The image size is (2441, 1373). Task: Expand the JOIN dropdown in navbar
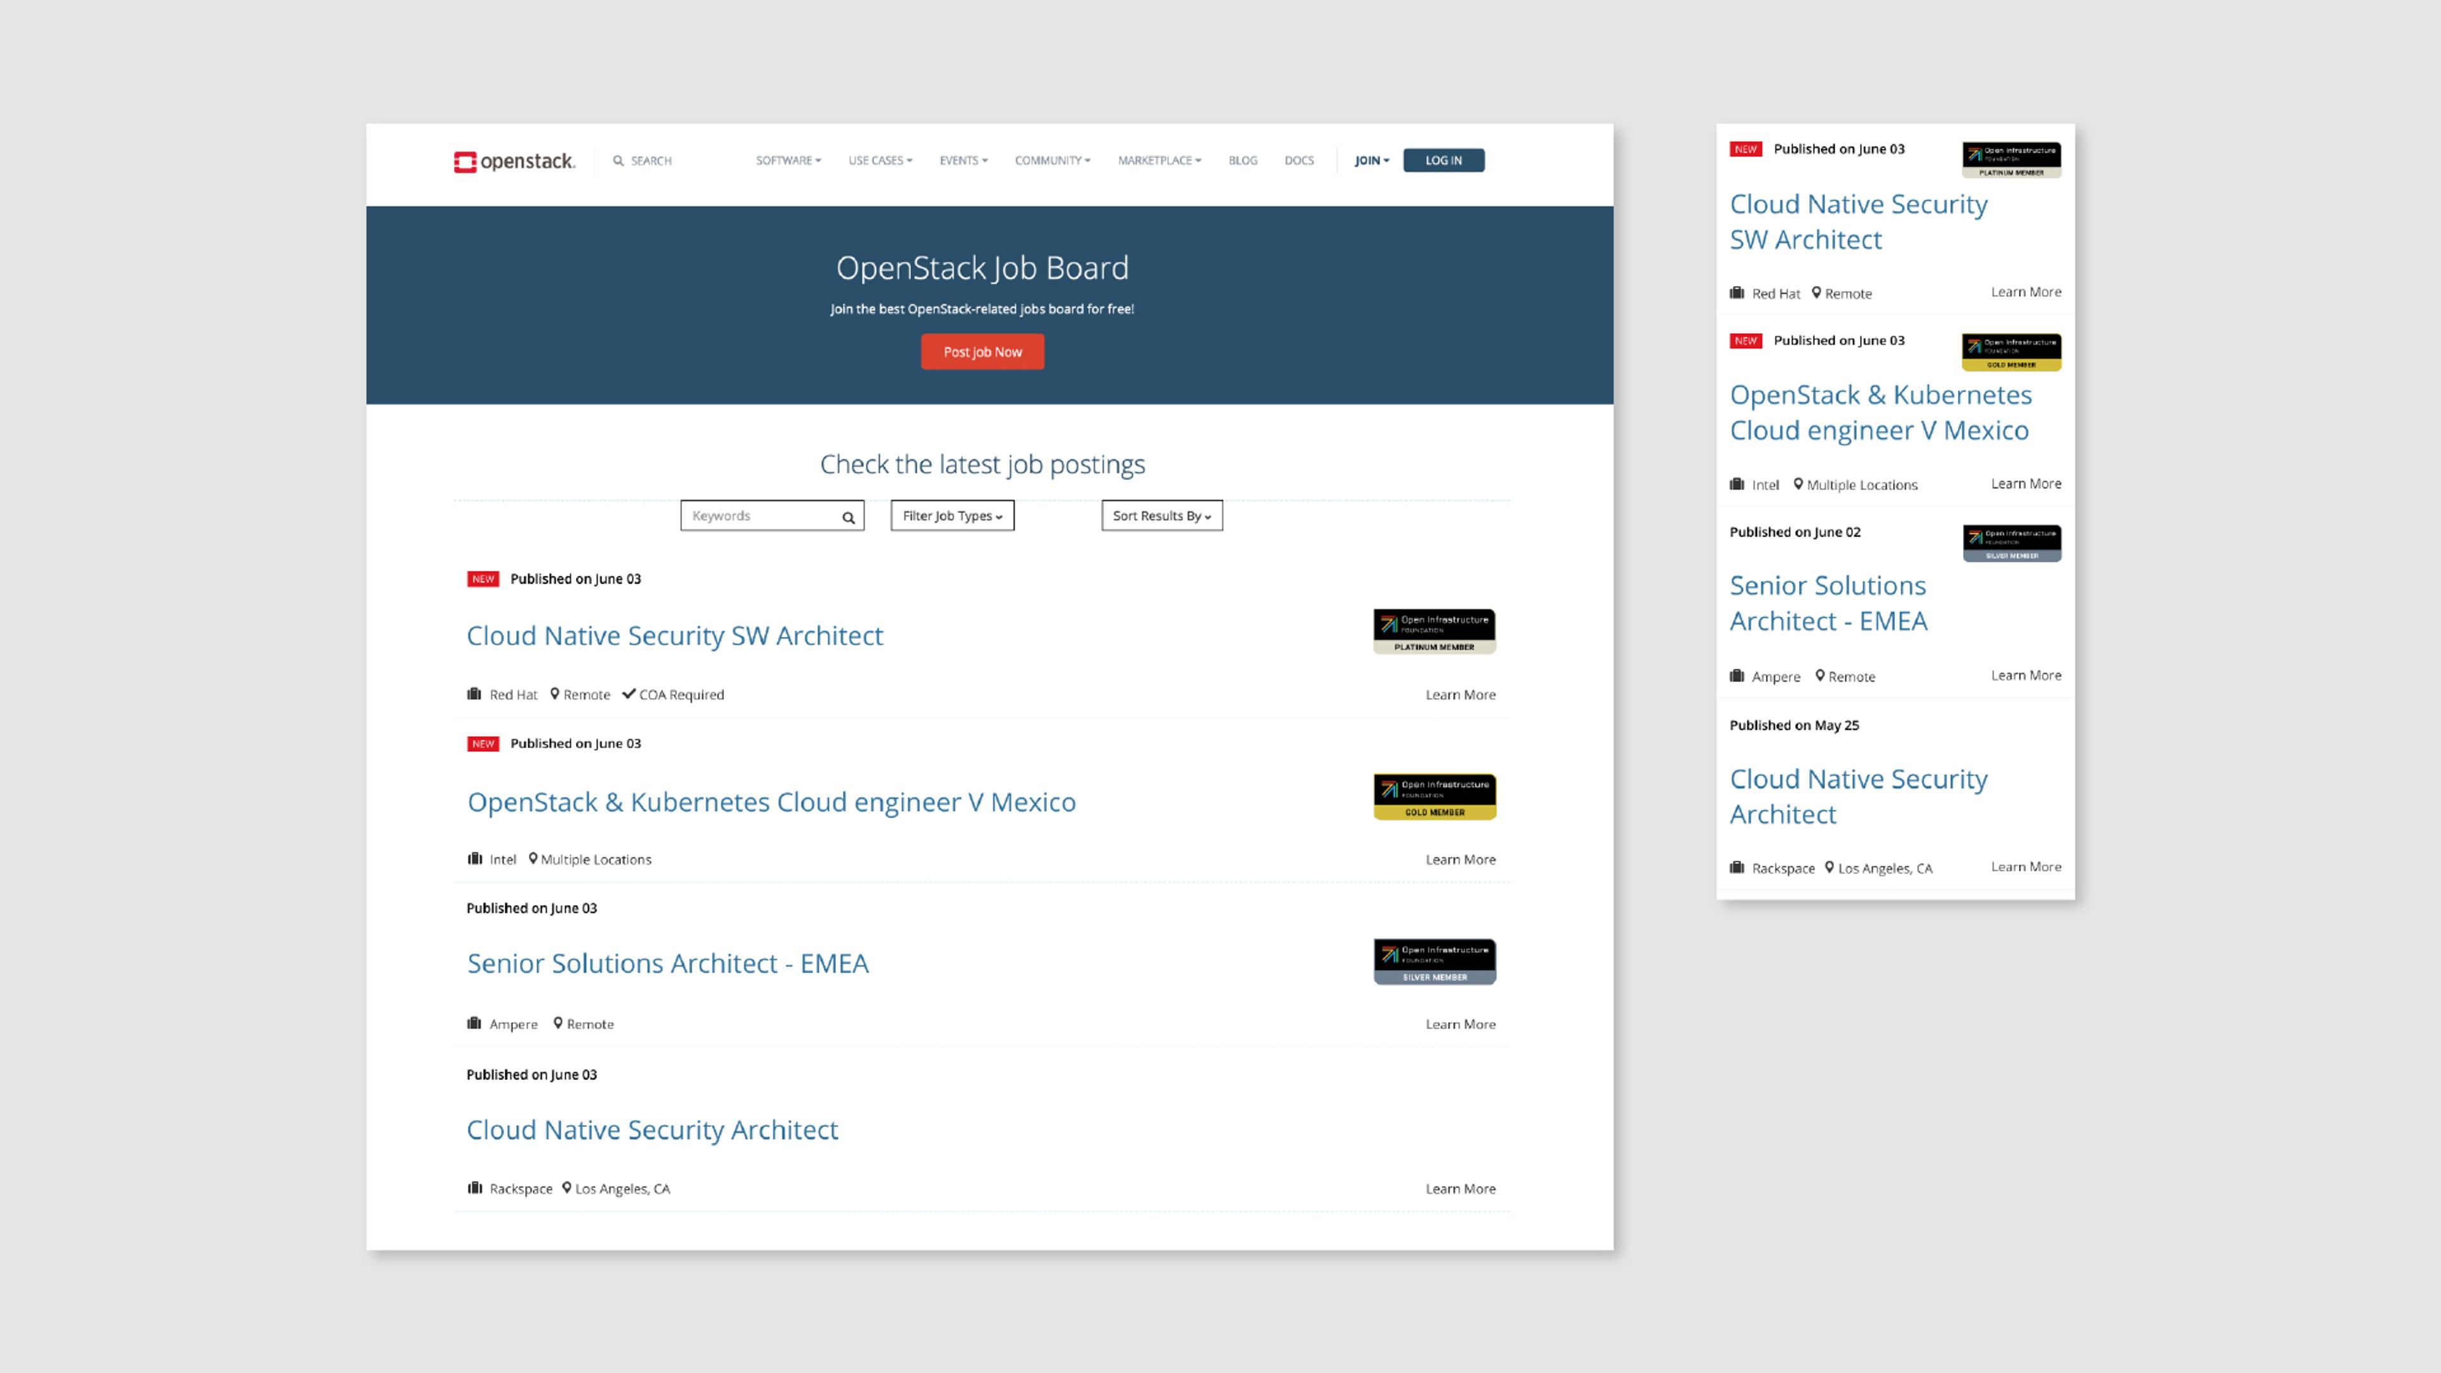[x=1371, y=161]
